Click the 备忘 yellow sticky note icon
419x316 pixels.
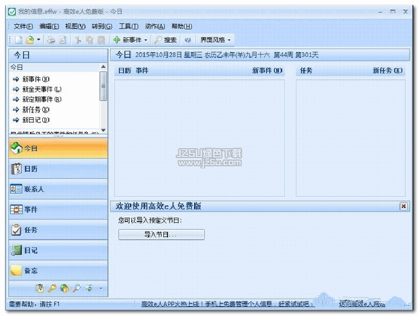[x=16, y=271]
